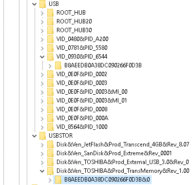Expand Disk&Ven_JetFlash Transcend key
The width and height of the screenshot is (192, 185).
[42, 144]
